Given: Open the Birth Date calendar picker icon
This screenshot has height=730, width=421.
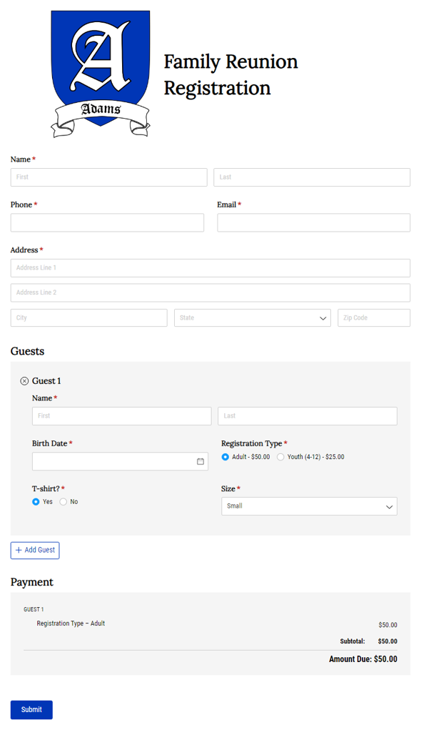Looking at the screenshot, I should 201,461.
